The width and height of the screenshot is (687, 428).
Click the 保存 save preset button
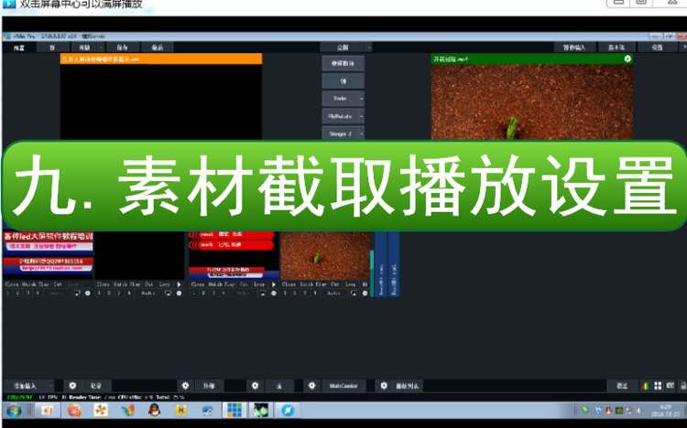tap(122, 48)
